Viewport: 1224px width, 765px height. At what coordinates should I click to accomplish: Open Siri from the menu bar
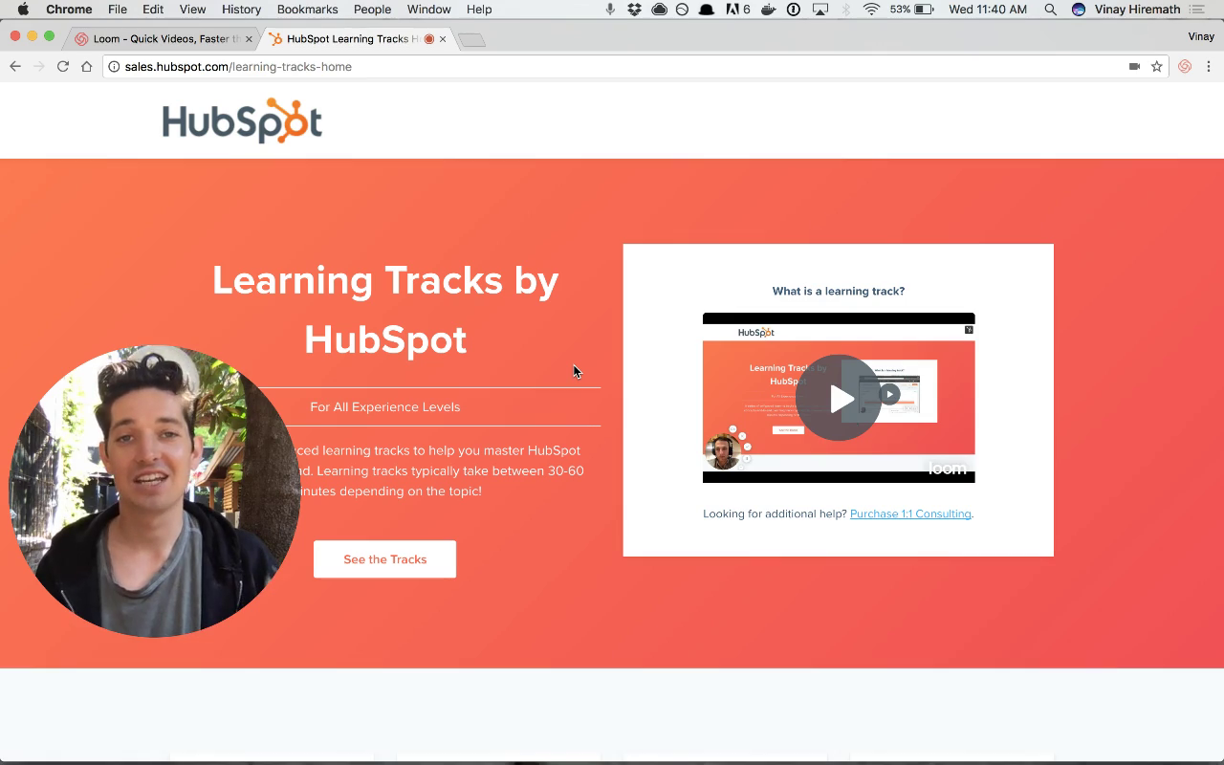pos(1079,10)
